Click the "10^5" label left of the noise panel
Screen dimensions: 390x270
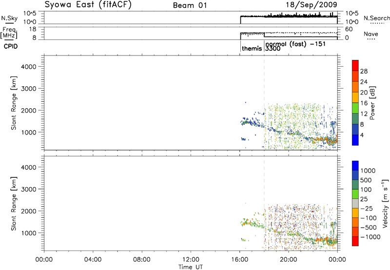[x=30, y=14]
